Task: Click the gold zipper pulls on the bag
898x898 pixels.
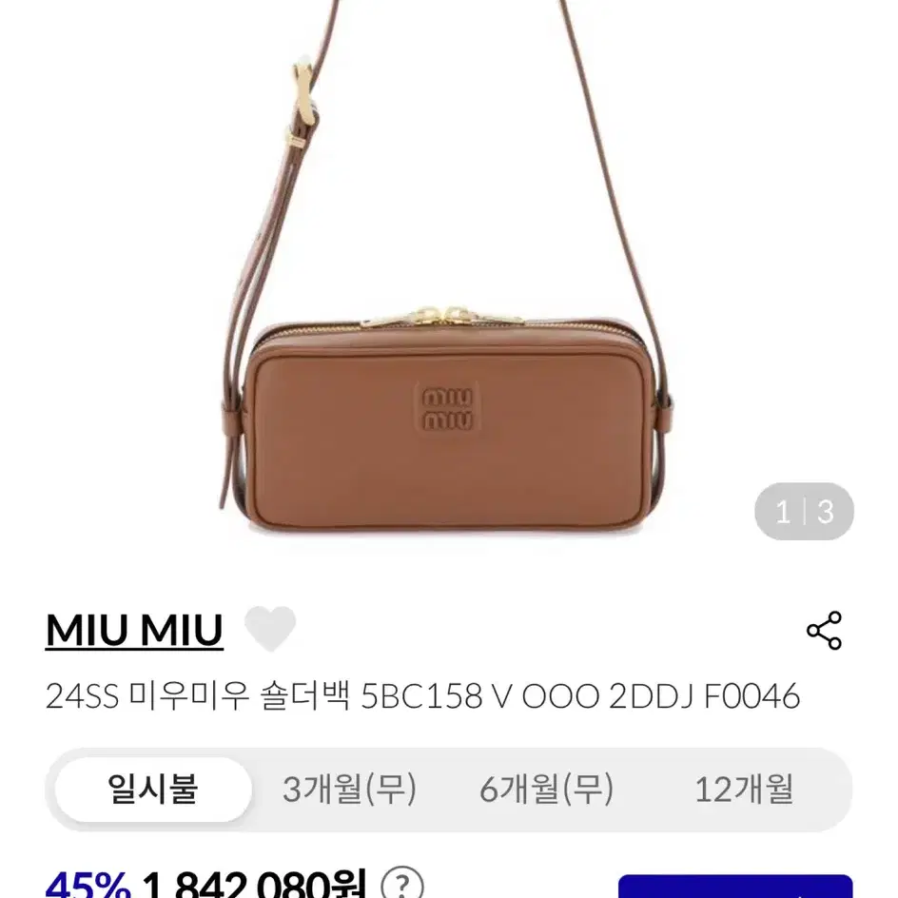Action: point(442,316)
